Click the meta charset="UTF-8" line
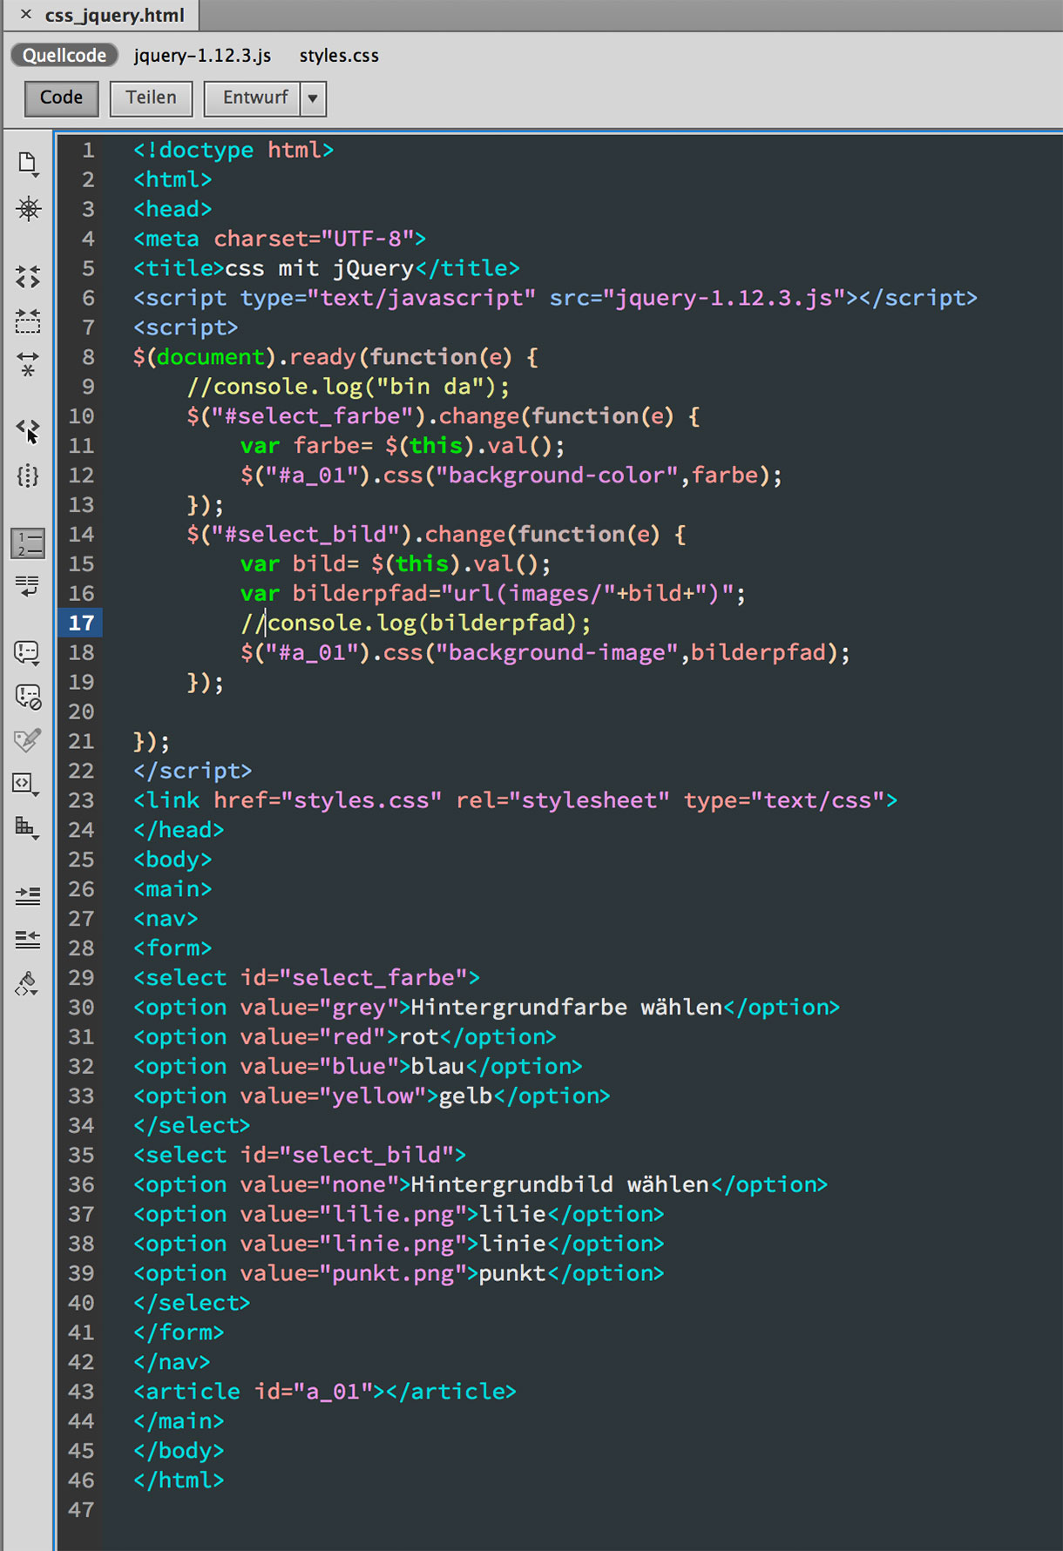Image resolution: width=1063 pixels, height=1551 pixels. pos(280,239)
